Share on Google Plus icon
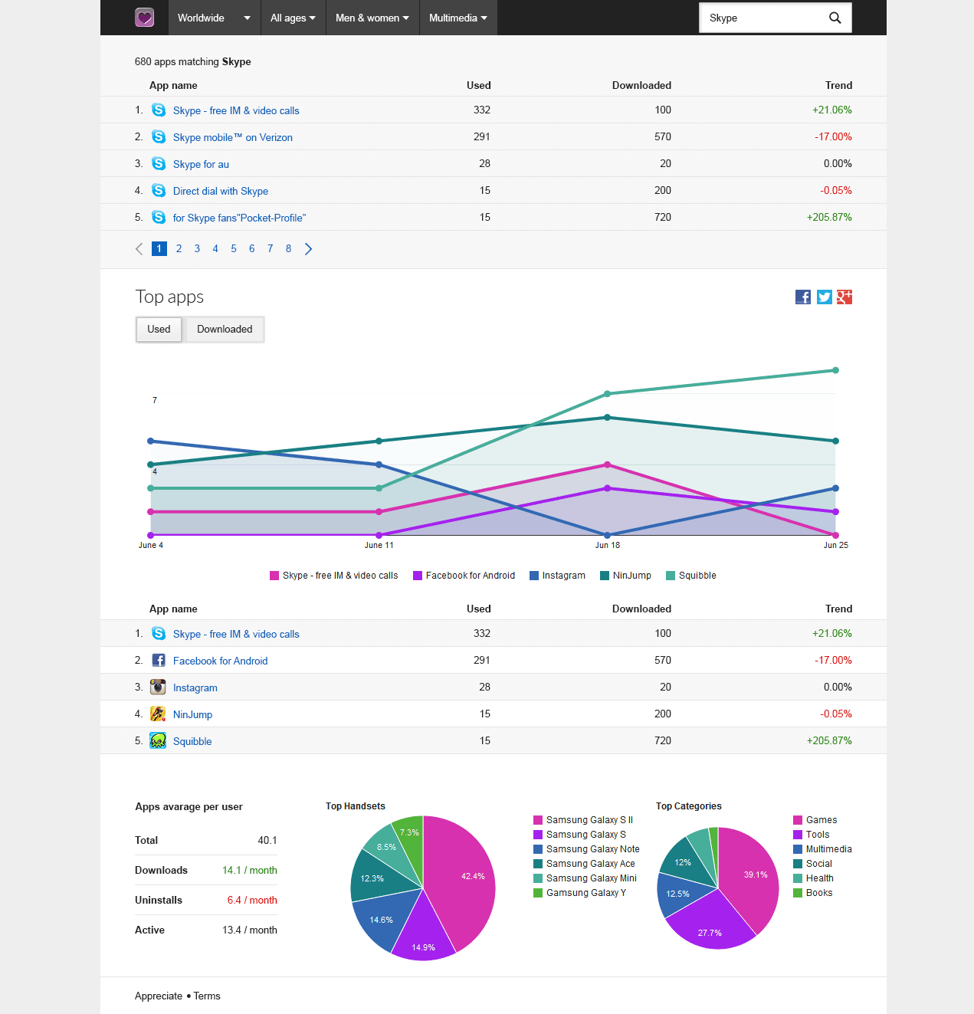This screenshot has width=974, height=1014. click(x=844, y=297)
